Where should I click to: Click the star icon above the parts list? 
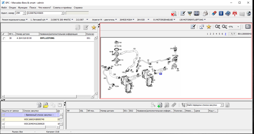coord(93,27)
